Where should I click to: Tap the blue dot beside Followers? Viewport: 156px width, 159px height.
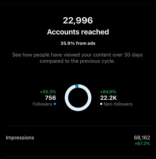coord(55,104)
